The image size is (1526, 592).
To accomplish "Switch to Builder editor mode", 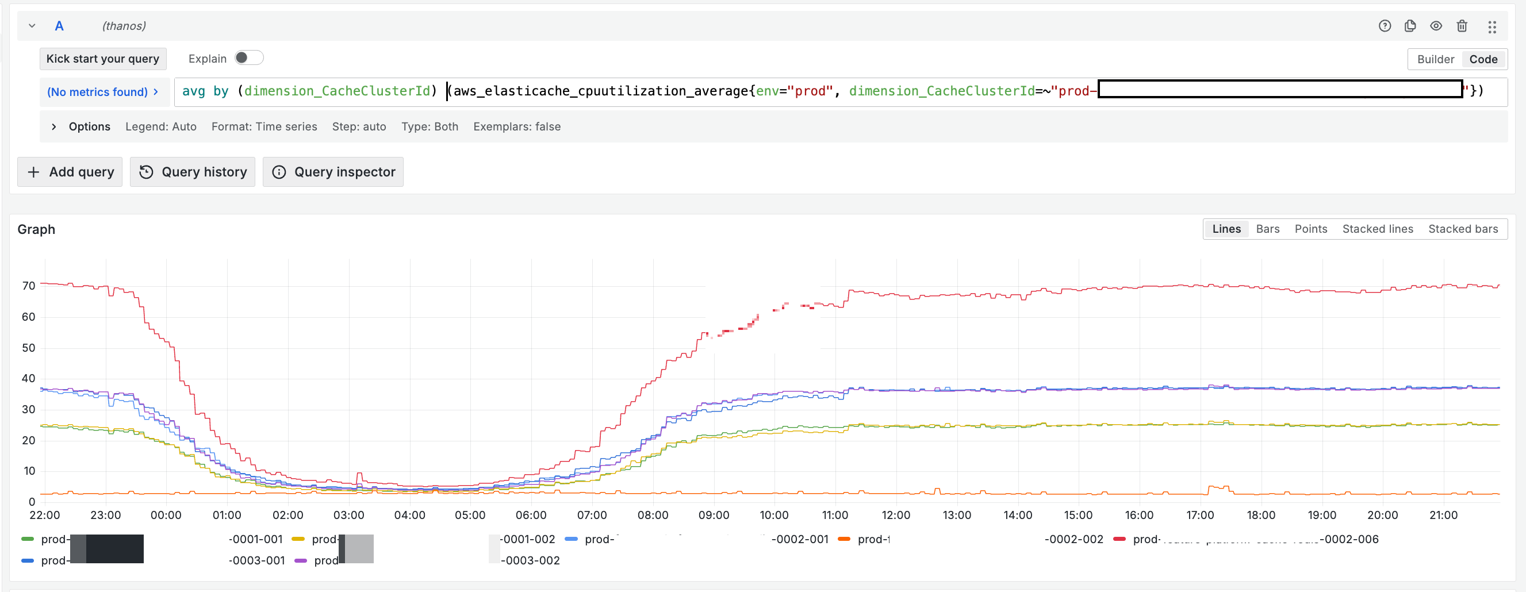I will (1435, 59).
